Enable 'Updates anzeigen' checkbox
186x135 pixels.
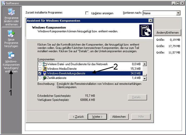[87, 13]
